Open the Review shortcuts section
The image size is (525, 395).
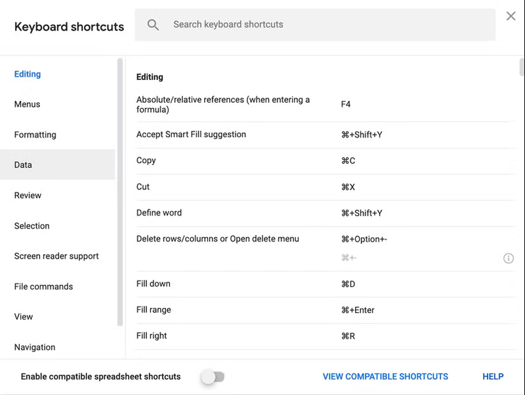click(x=28, y=195)
